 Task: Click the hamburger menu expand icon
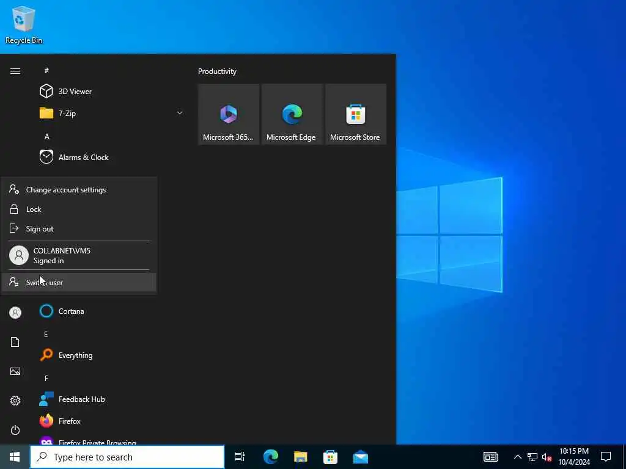(15, 71)
